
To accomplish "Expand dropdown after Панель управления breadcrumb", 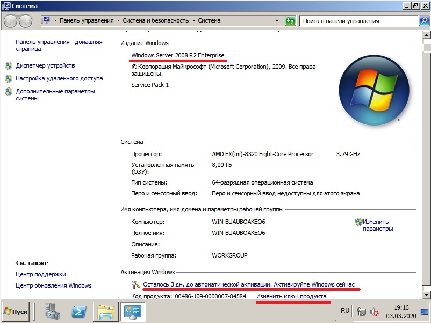I will (118, 20).
